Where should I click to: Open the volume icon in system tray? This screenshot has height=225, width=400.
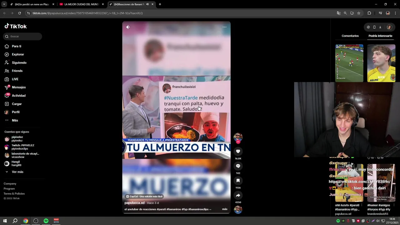(378, 221)
